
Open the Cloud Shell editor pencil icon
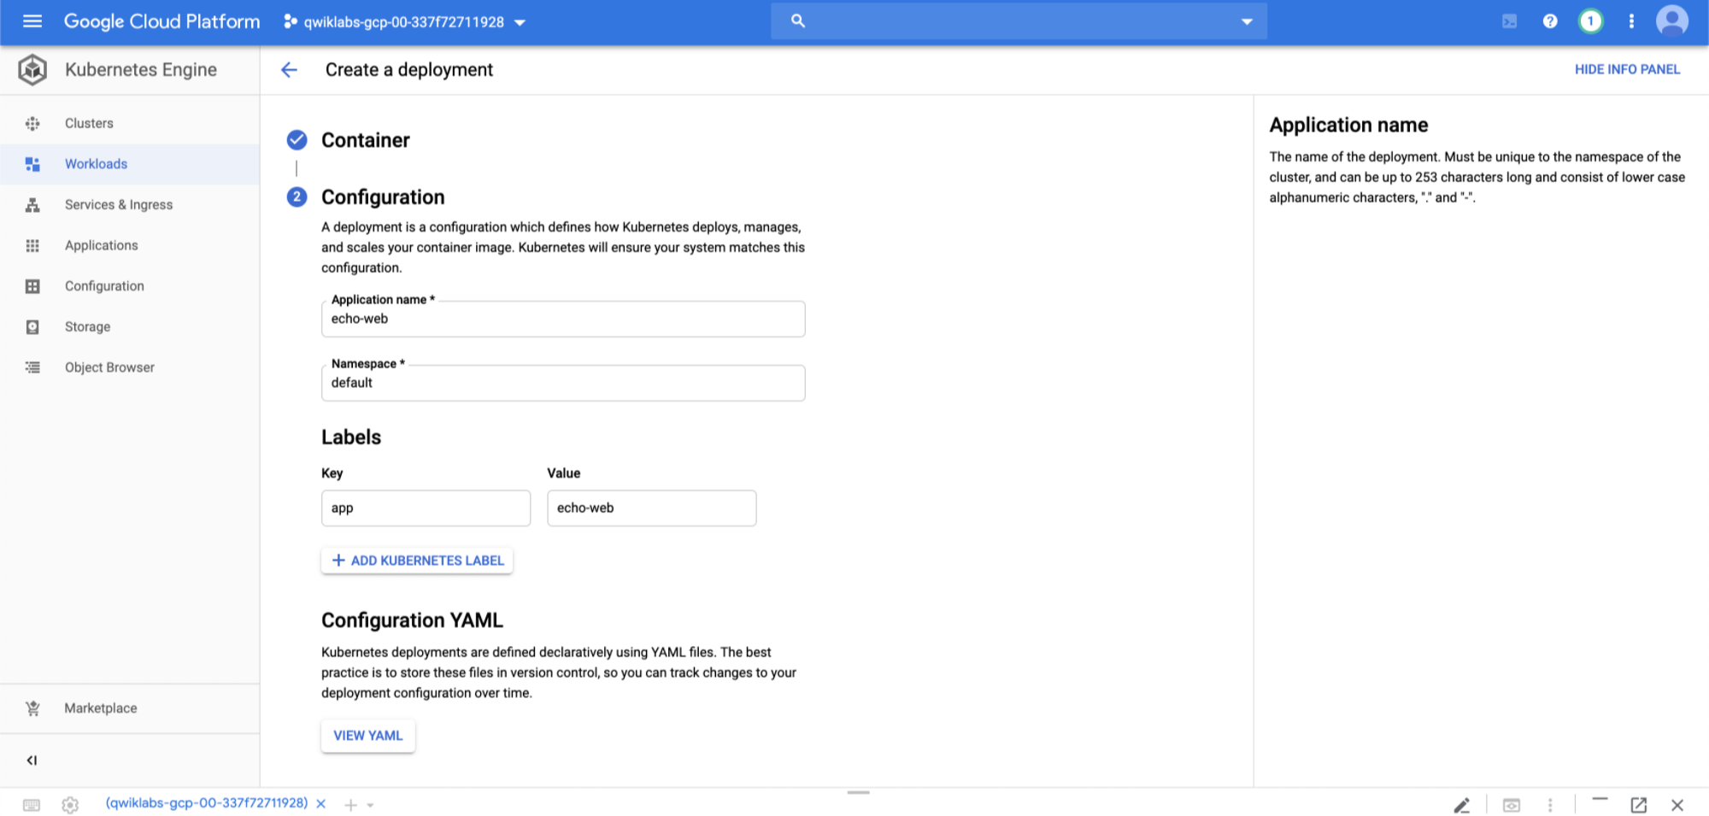click(1462, 805)
